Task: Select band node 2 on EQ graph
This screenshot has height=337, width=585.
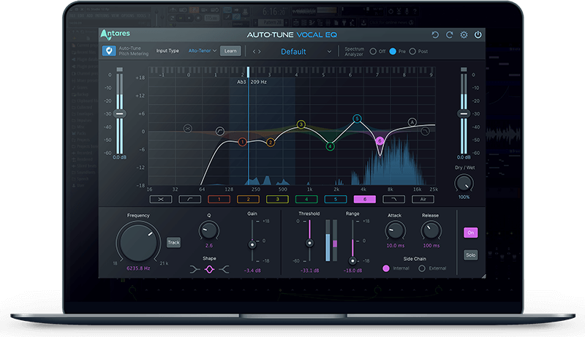Action: (271, 142)
